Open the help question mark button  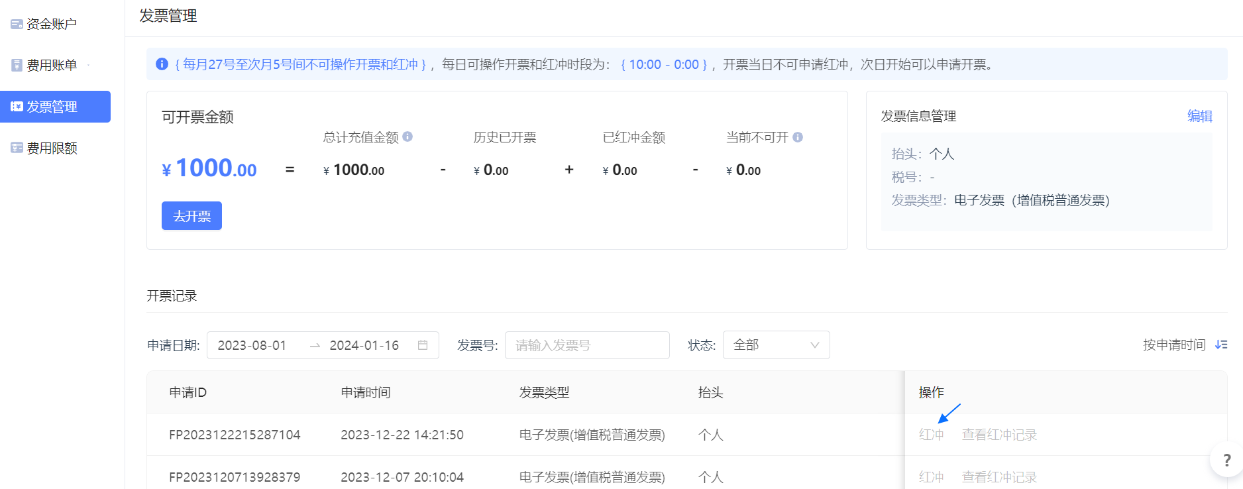click(1226, 460)
